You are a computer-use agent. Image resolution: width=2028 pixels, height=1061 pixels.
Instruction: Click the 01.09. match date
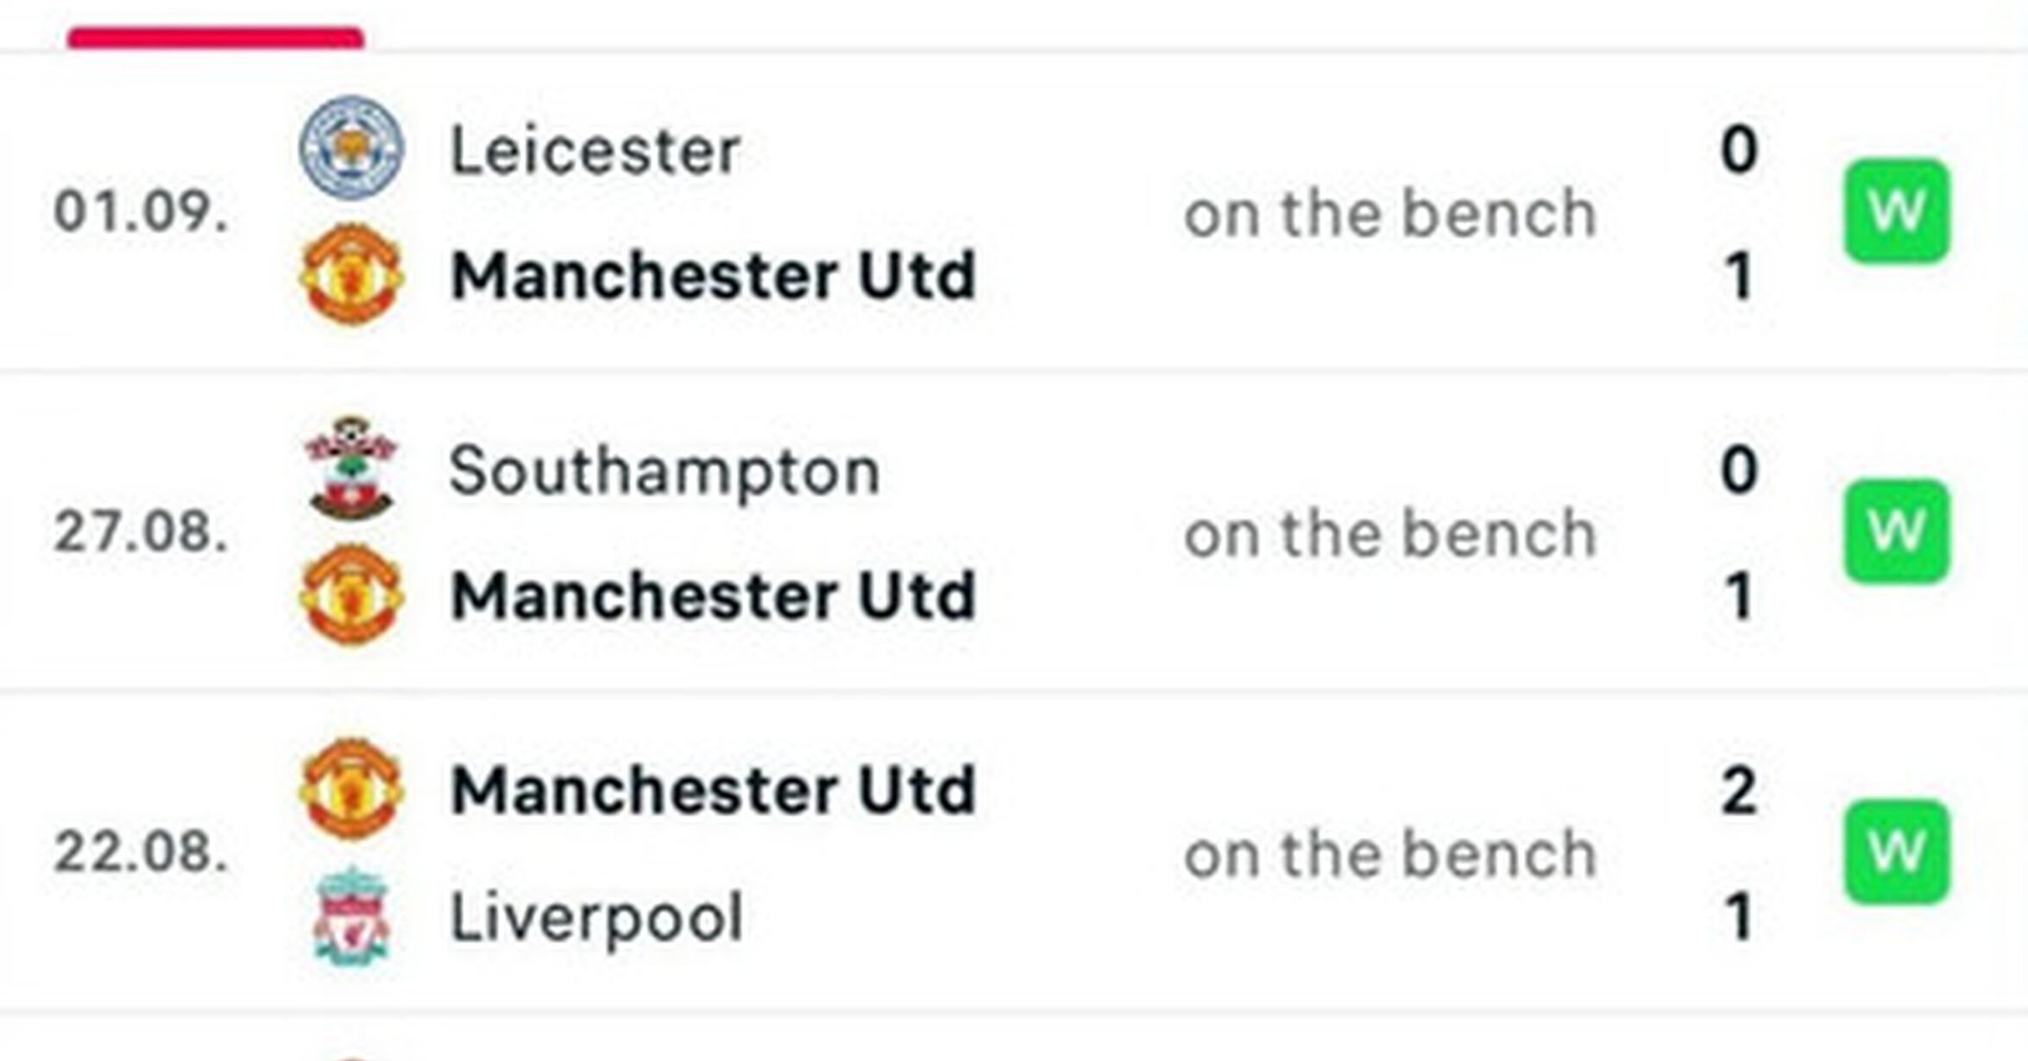point(141,211)
